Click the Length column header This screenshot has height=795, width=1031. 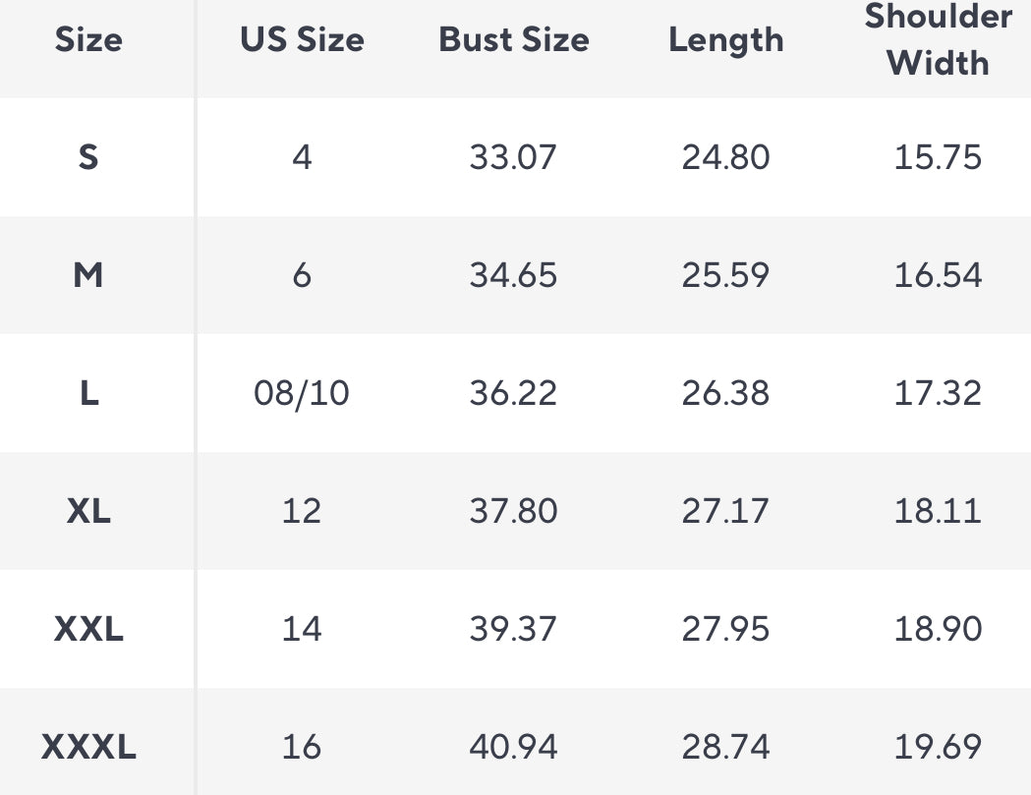725,40
